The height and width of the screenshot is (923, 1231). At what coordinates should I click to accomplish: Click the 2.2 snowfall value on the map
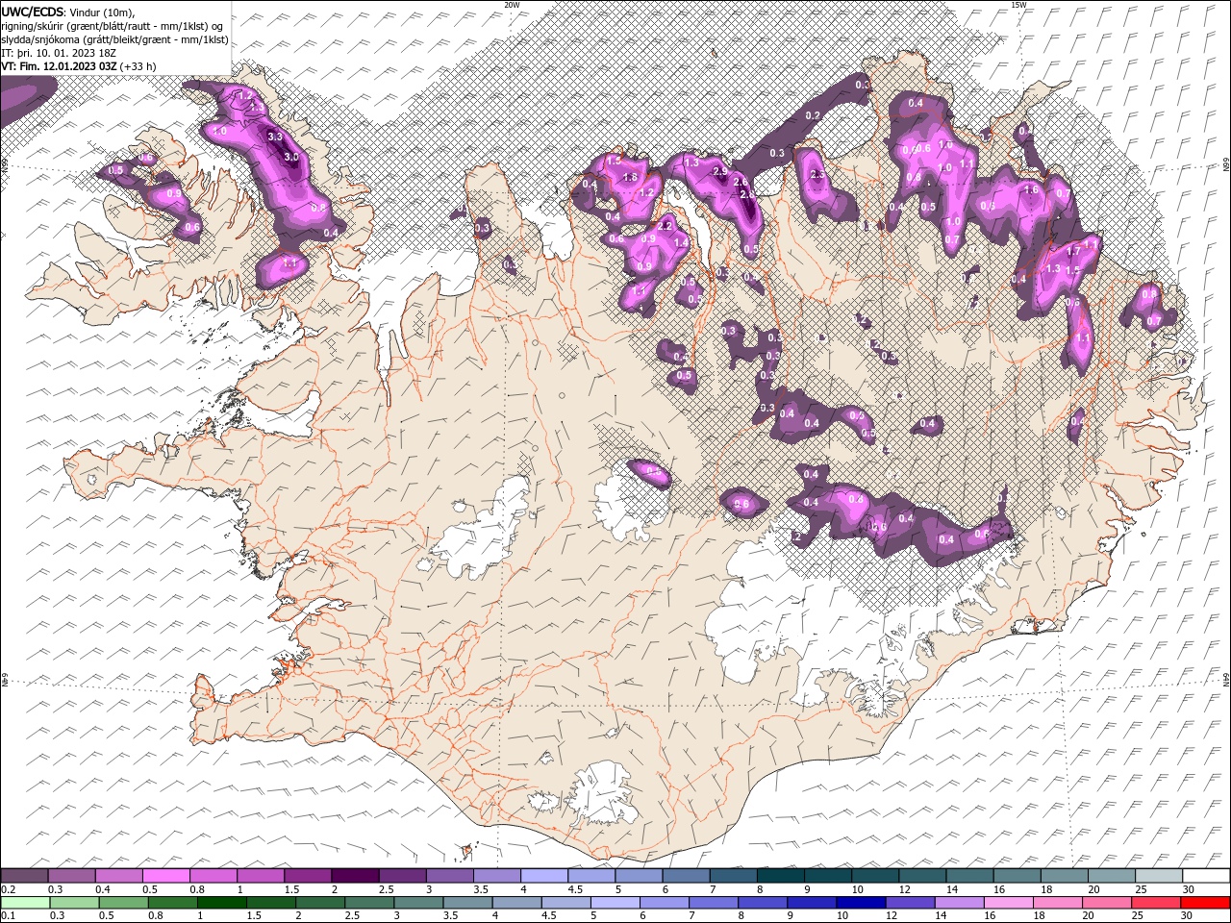[665, 226]
